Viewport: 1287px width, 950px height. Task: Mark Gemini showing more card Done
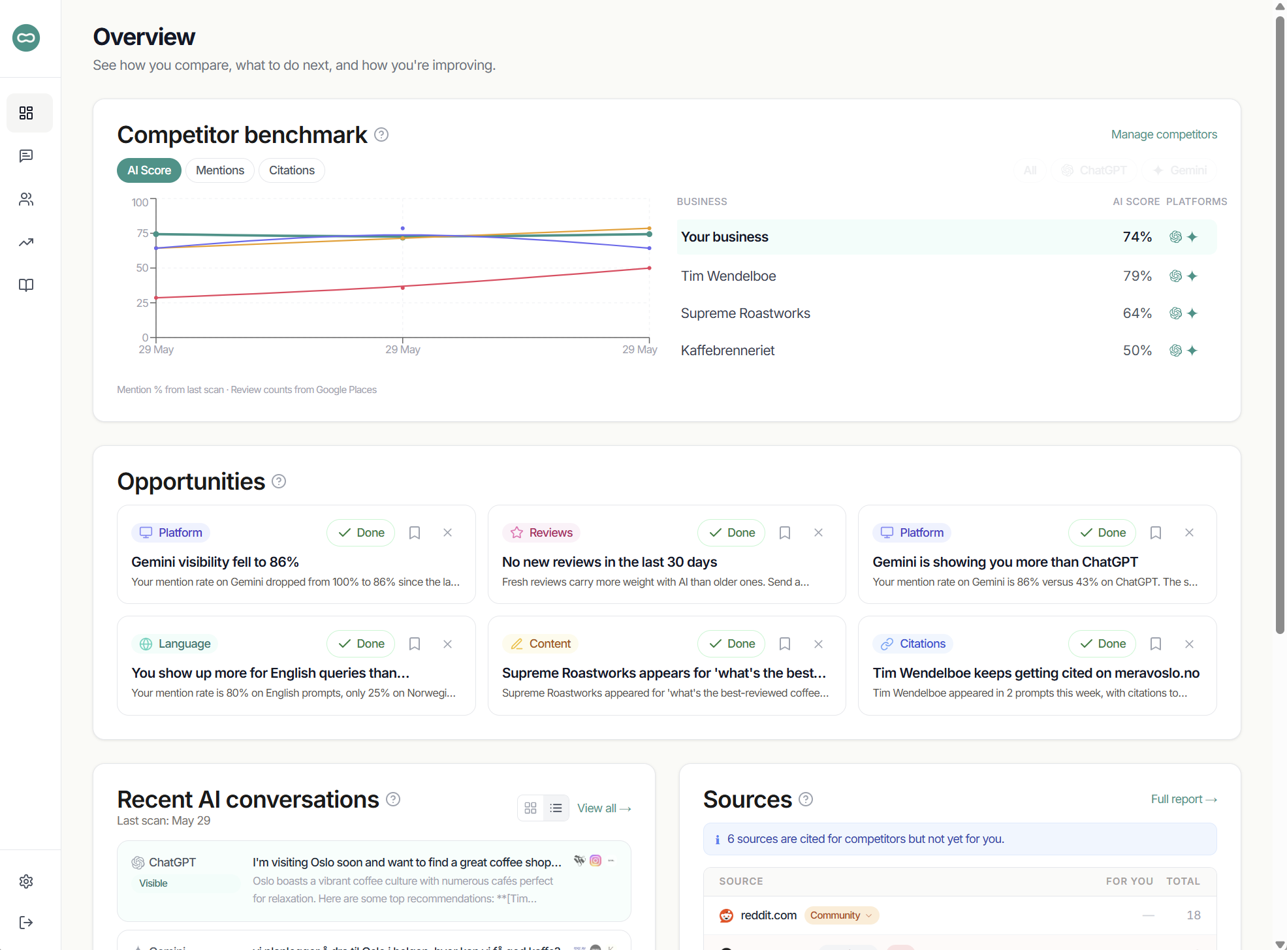[x=1102, y=533]
